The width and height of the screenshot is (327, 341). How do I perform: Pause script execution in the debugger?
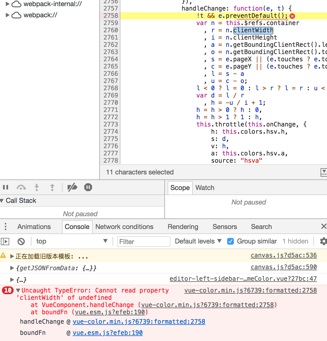(6, 187)
